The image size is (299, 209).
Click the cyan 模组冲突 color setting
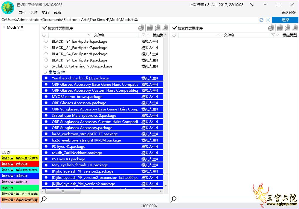[20, 170]
